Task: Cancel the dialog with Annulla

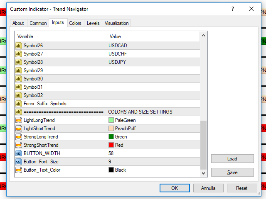Action: 208,188
